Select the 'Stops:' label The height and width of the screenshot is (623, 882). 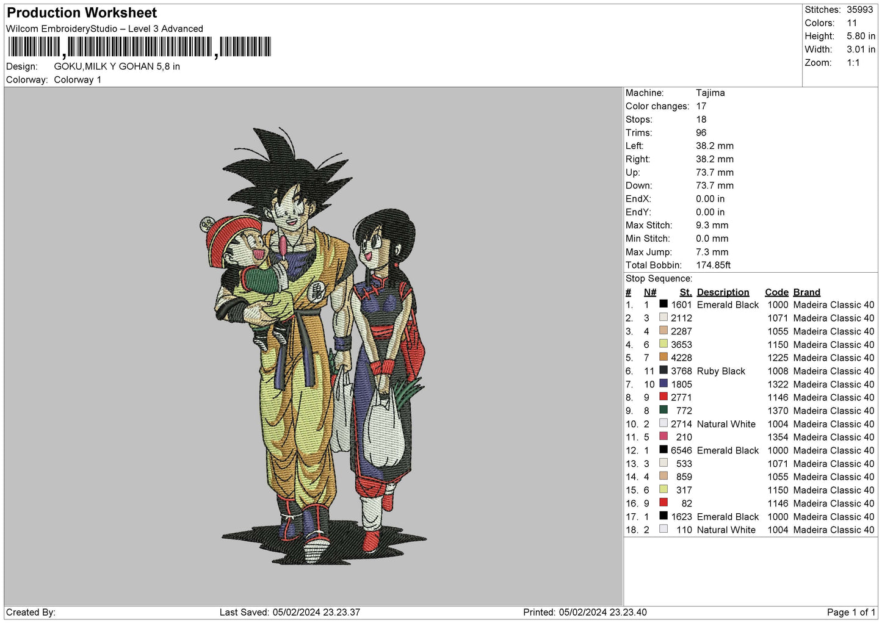click(x=639, y=120)
